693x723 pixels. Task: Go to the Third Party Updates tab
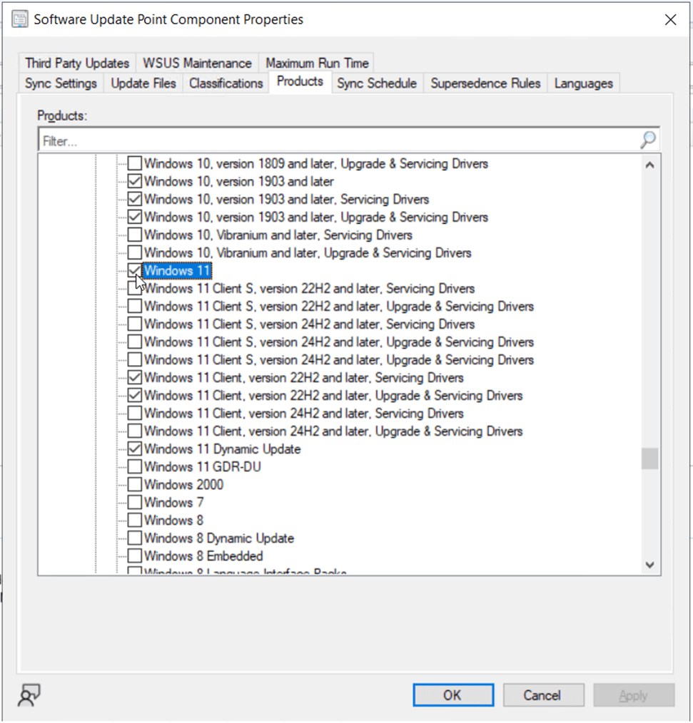tap(77, 63)
